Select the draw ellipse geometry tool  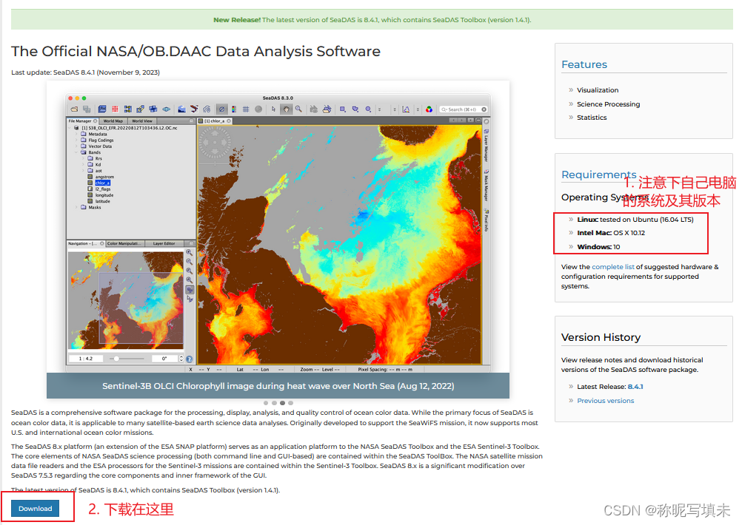click(368, 109)
